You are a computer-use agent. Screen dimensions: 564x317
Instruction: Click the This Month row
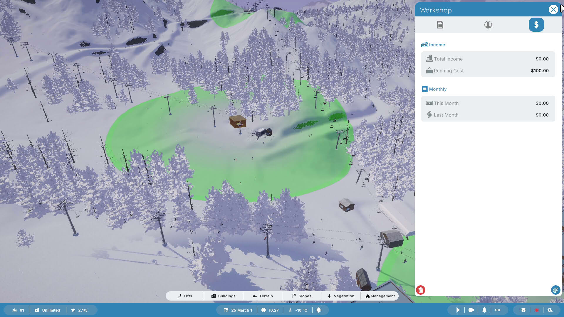[488, 103]
